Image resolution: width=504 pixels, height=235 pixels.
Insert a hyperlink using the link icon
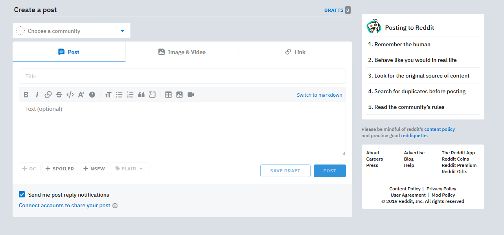(48, 94)
